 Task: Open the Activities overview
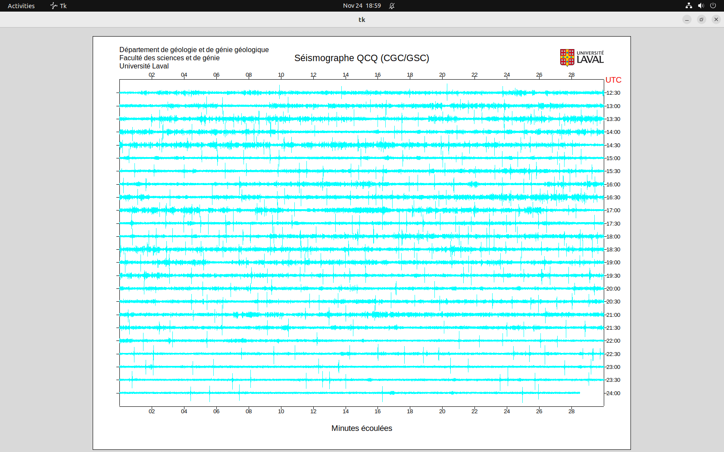coord(21,6)
